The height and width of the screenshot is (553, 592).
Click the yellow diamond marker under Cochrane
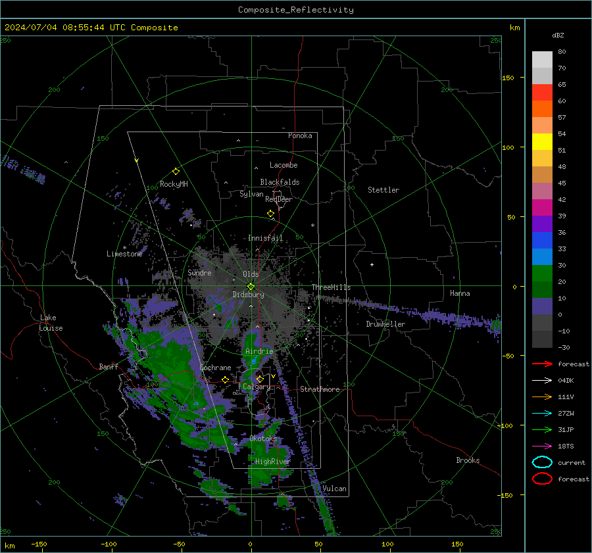226,379
